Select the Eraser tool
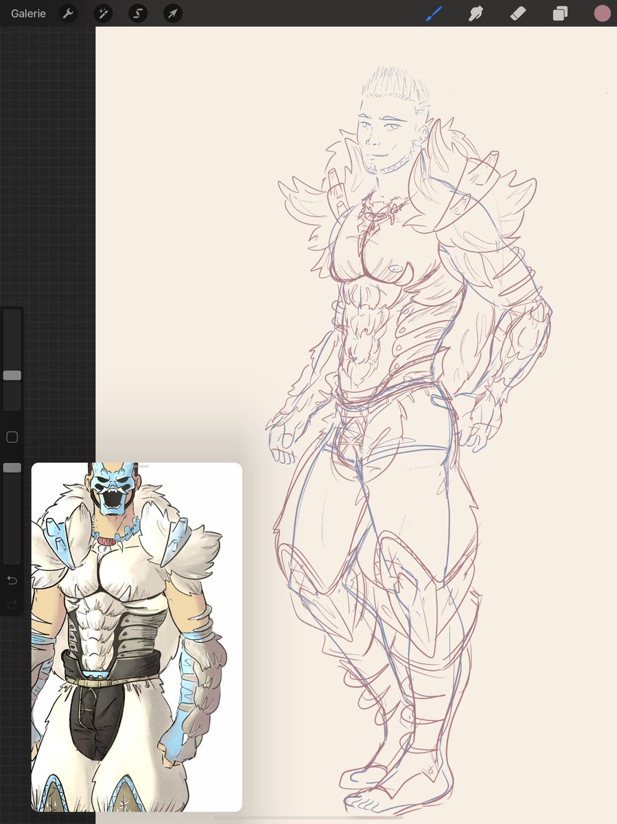This screenshot has height=824, width=617. point(518,13)
